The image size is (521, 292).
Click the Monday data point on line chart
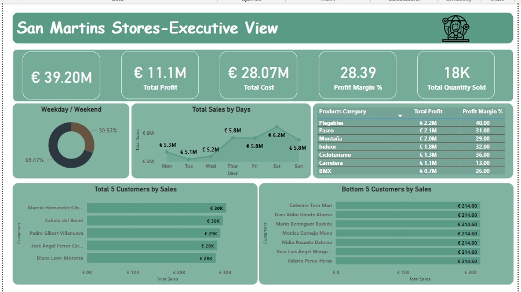coord(167,152)
